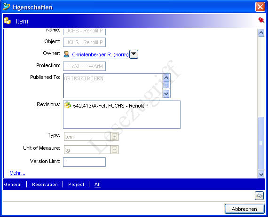Click the Item cubes icon in header
268x217 pixels.
pos(7,21)
